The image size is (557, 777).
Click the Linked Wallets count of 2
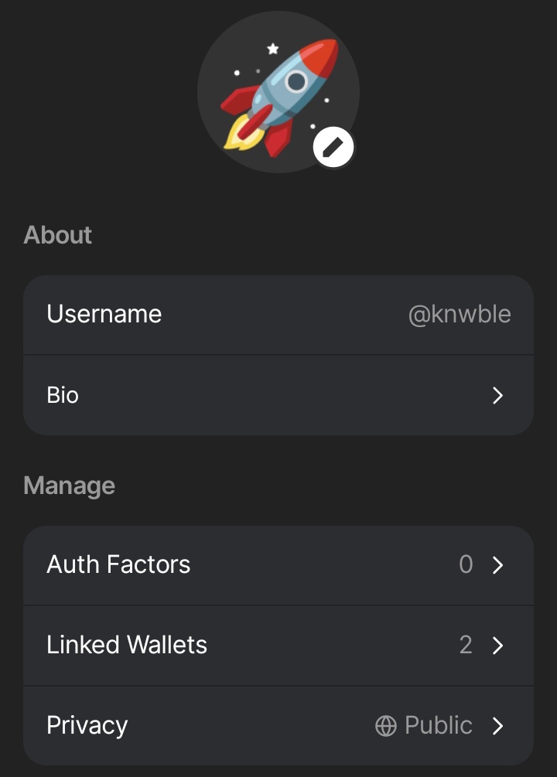466,645
